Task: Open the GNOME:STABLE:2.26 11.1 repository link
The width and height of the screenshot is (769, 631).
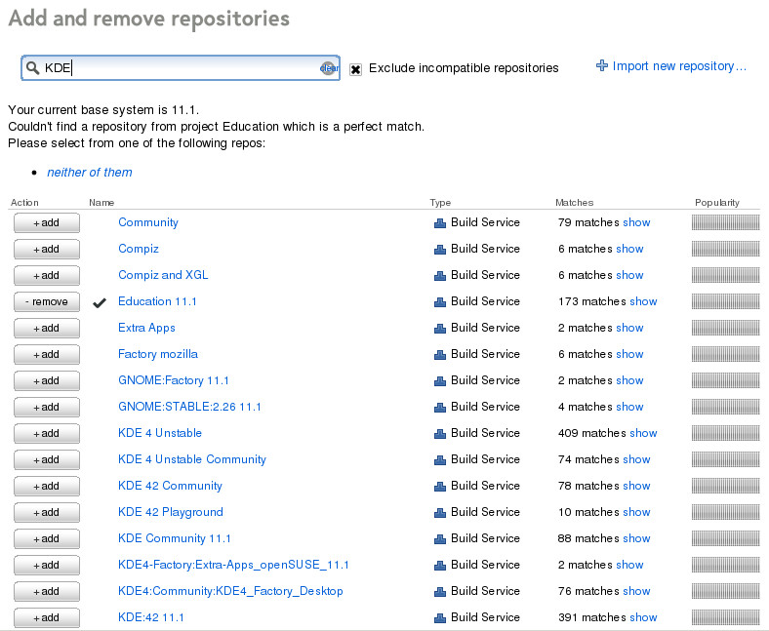Action: tap(189, 407)
